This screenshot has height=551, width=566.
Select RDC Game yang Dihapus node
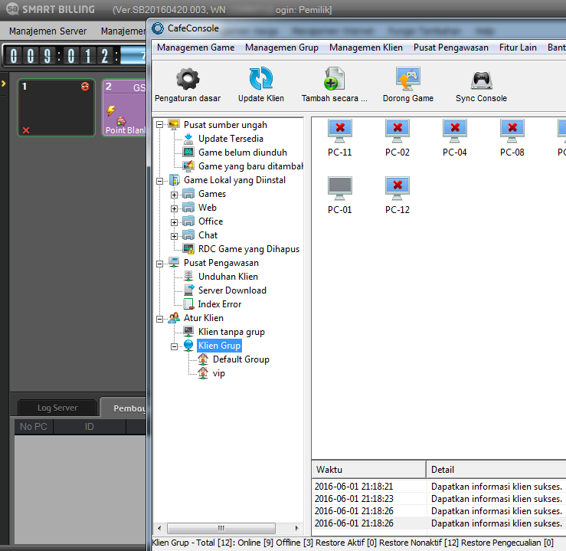tap(249, 249)
